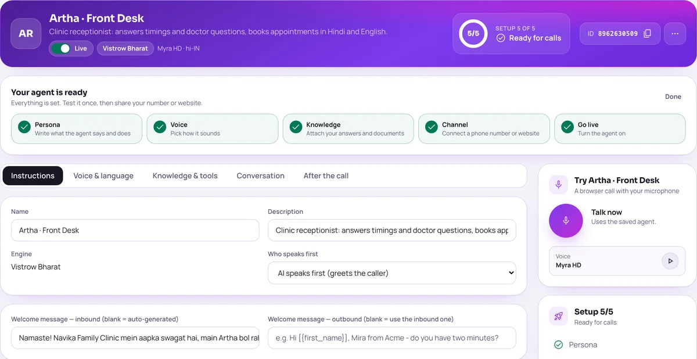The height and width of the screenshot is (359, 697).
Task: Open the After the call tab
Action: point(326,176)
